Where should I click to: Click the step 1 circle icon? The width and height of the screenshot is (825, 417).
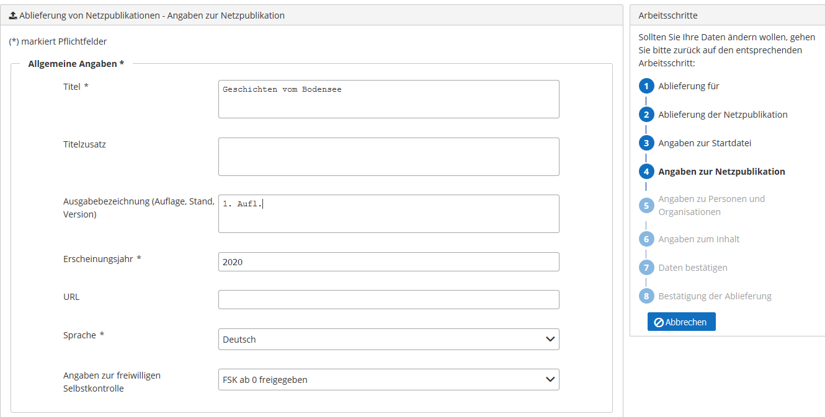(x=646, y=86)
